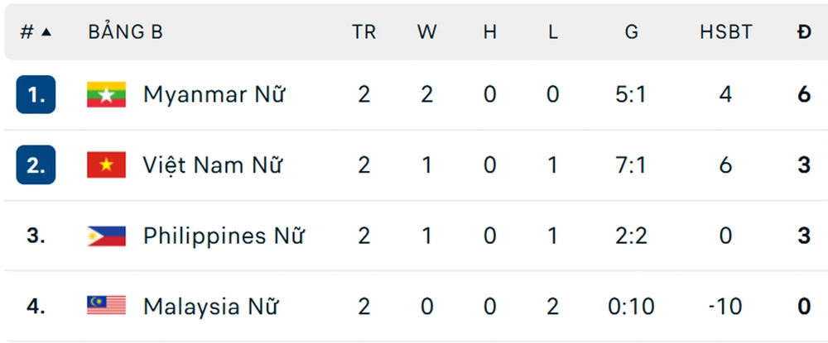
Task: Sort table by G goals header
Action: click(632, 32)
